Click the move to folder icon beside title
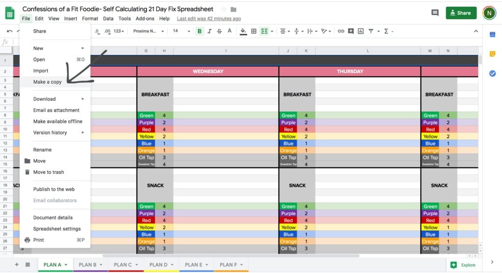The image size is (502, 273). 233,9
